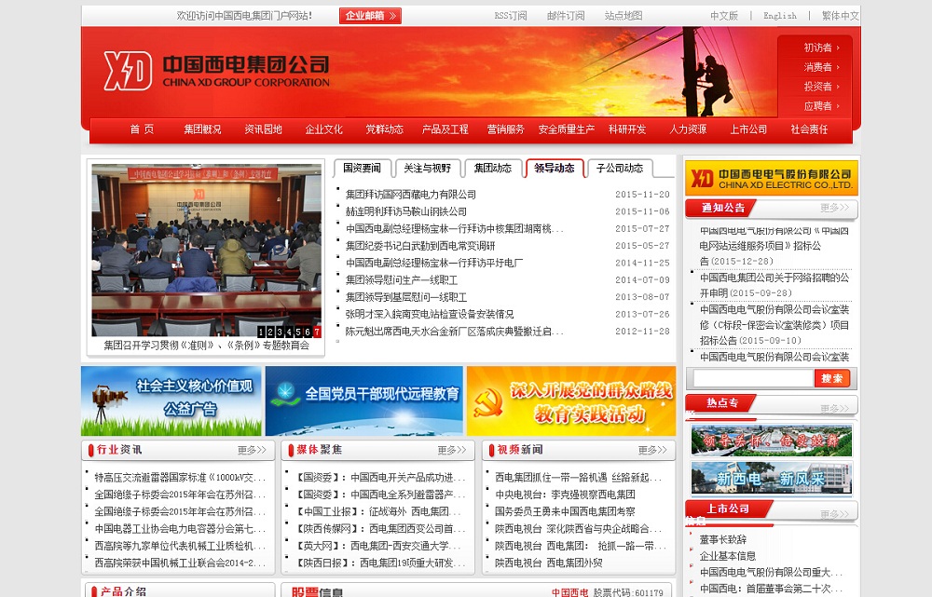
Task: Show slideshow image number 5
Action: click(x=298, y=332)
